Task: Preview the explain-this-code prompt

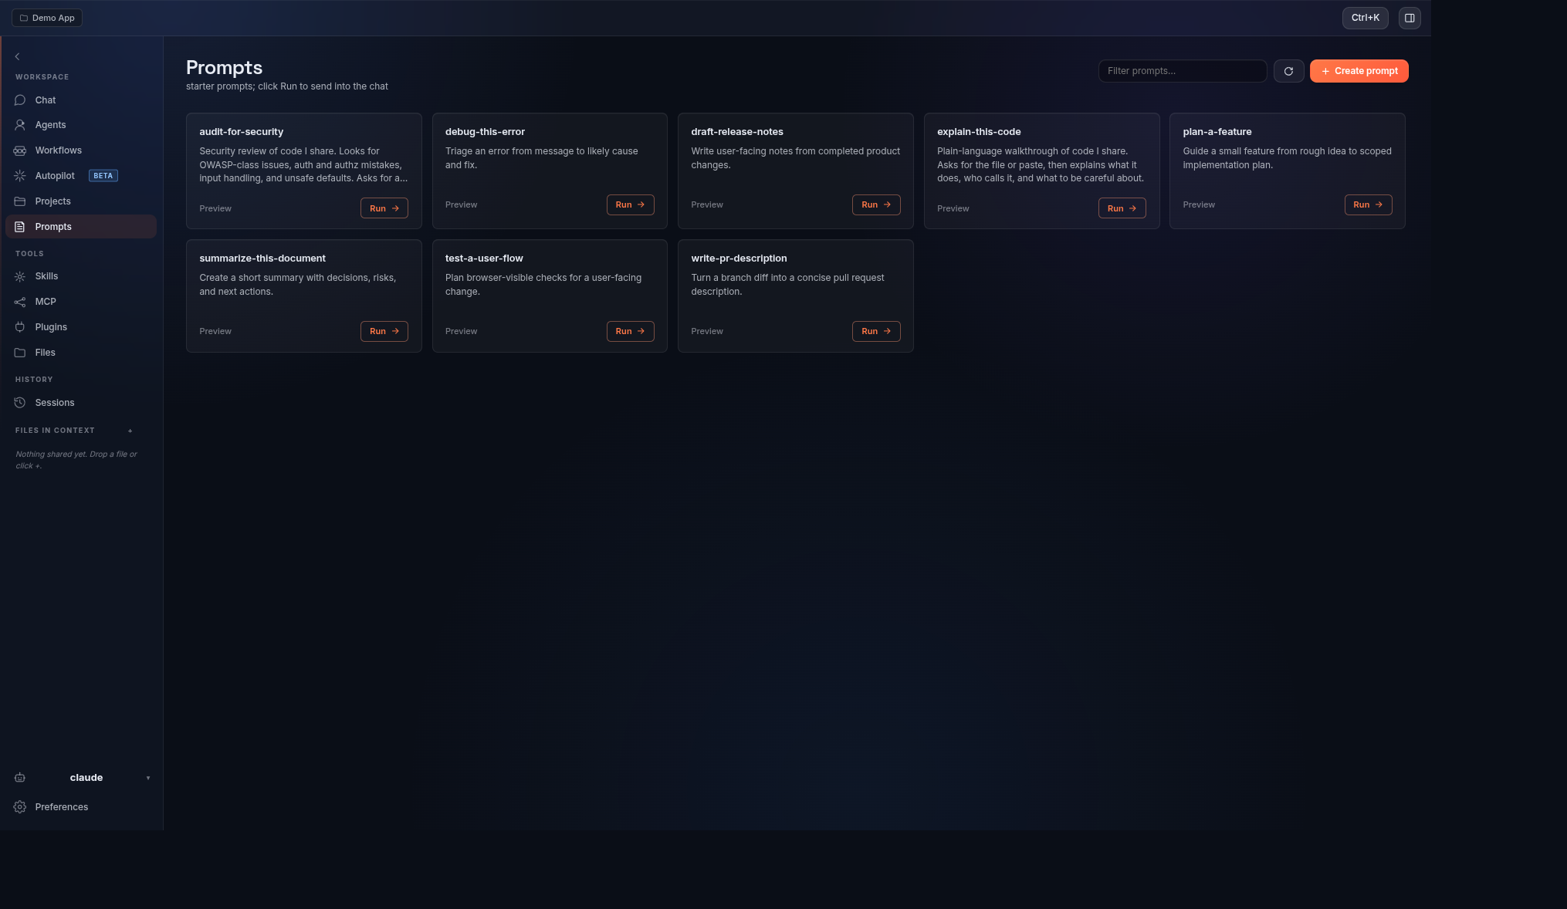Action: 953,208
